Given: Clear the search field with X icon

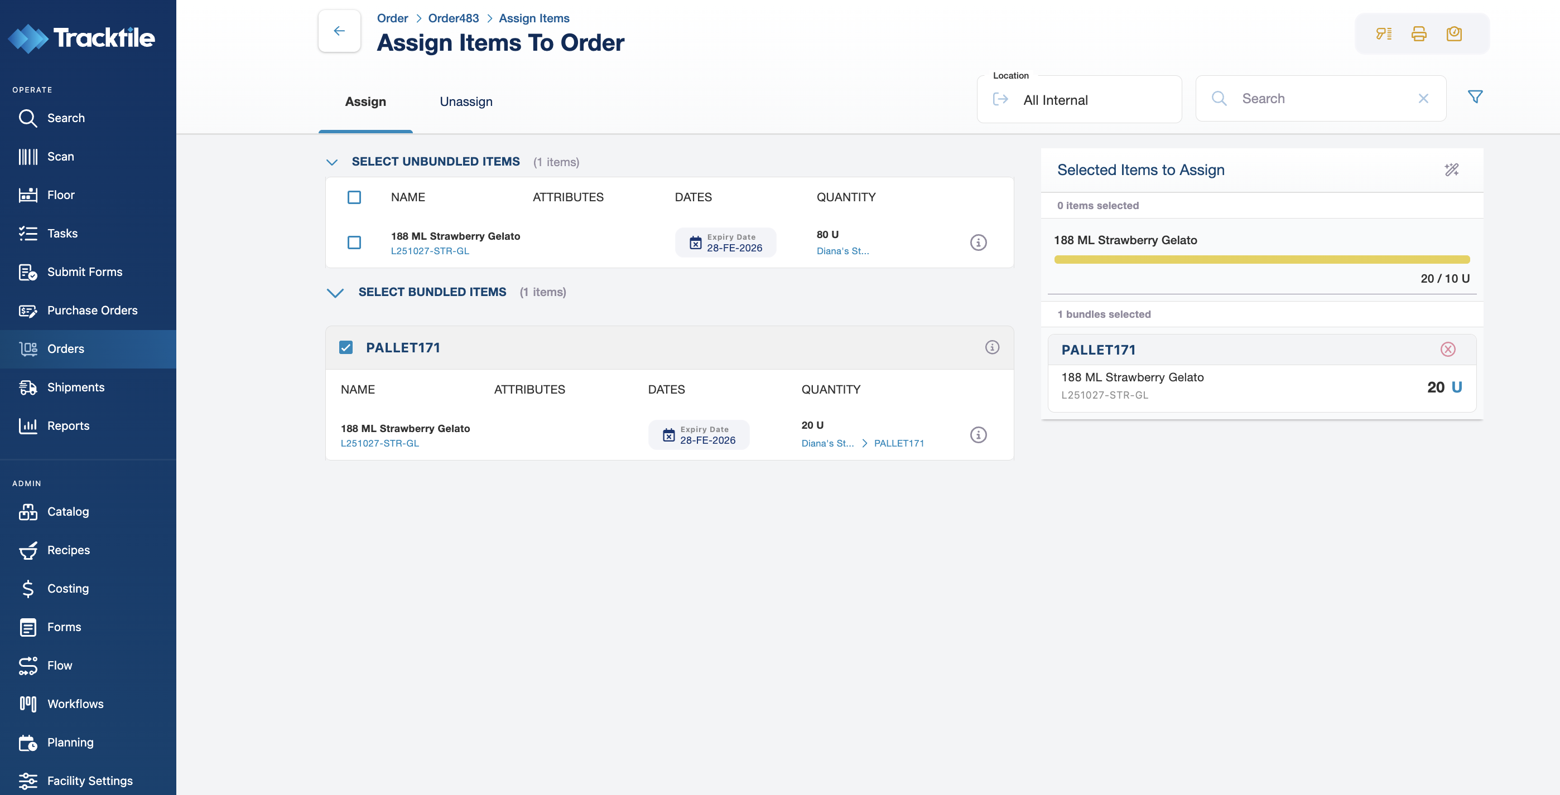Looking at the screenshot, I should click(x=1423, y=99).
